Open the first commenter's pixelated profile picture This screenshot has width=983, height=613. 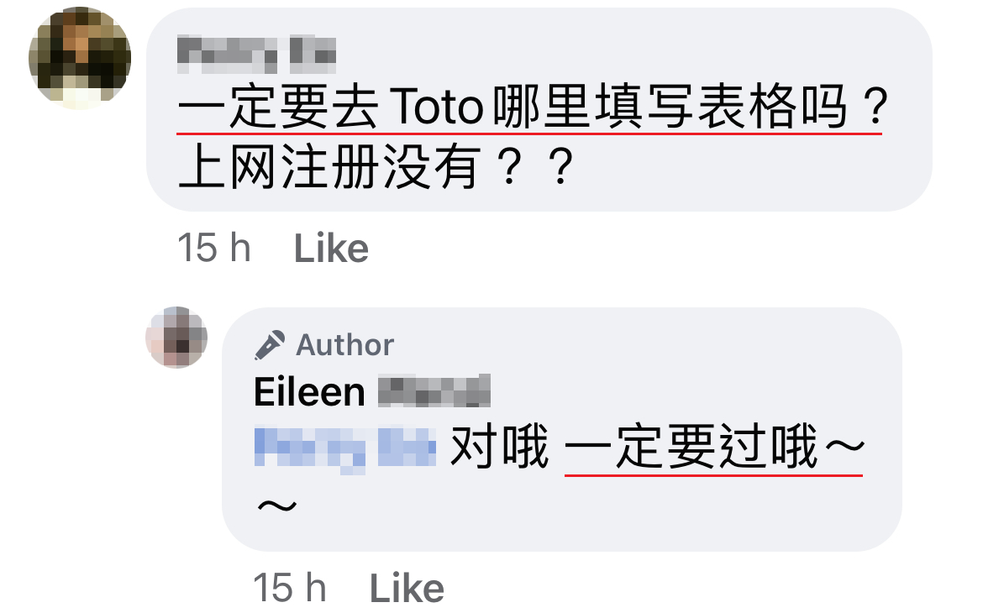coord(80,58)
